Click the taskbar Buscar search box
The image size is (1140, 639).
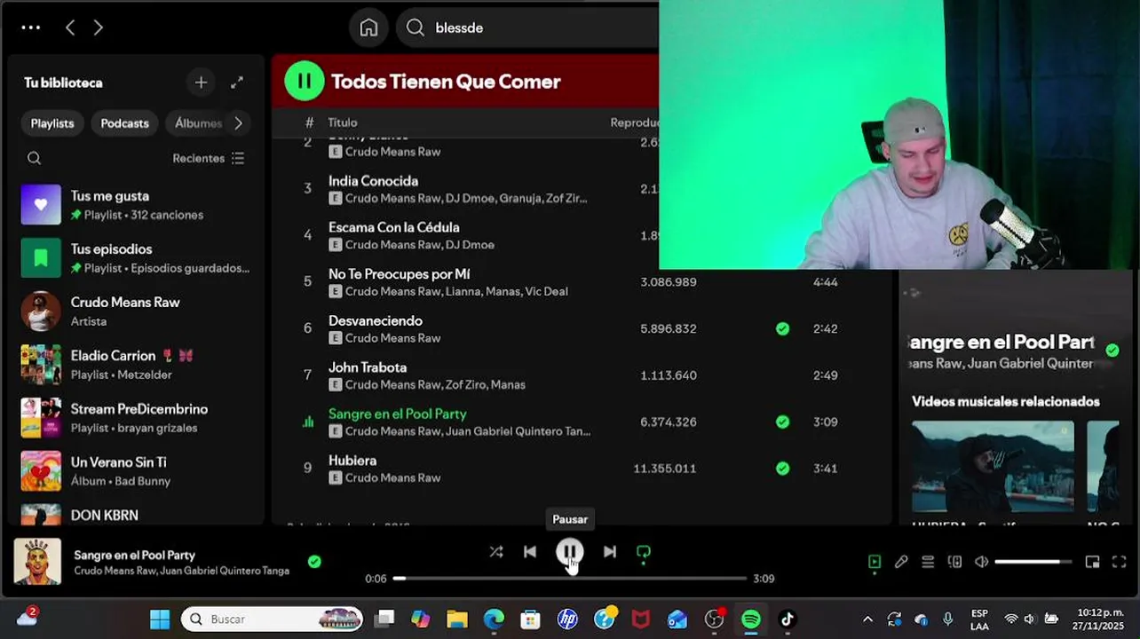click(x=272, y=619)
